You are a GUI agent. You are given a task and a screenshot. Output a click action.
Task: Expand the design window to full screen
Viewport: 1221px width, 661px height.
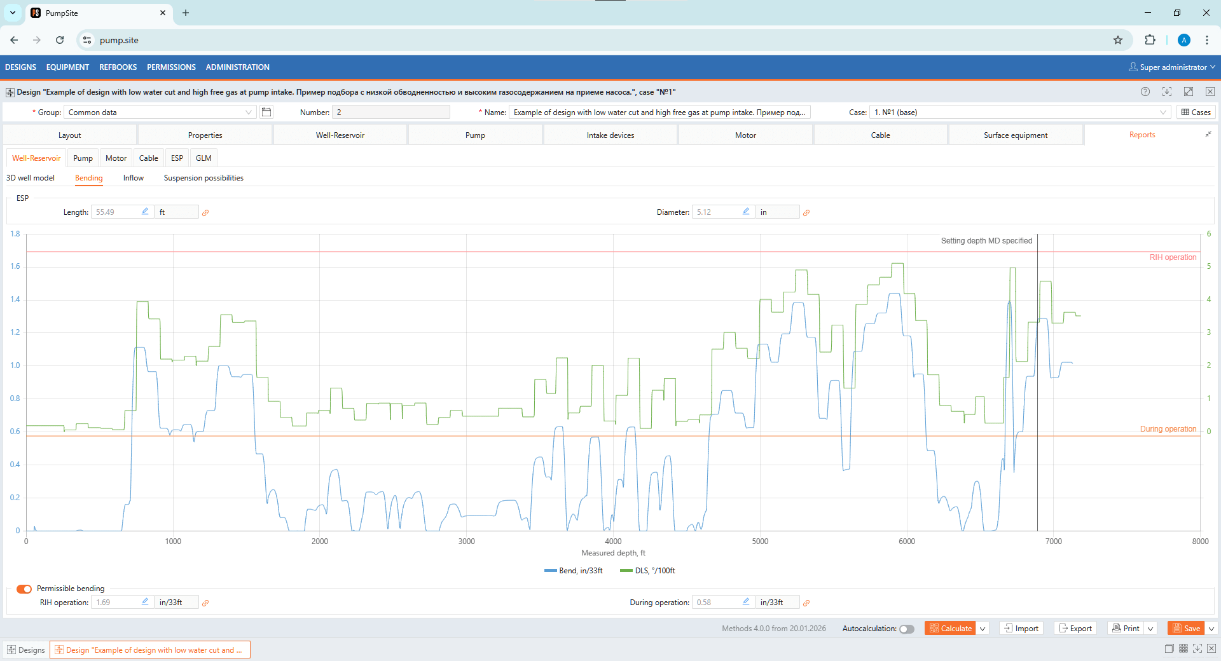[1188, 92]
